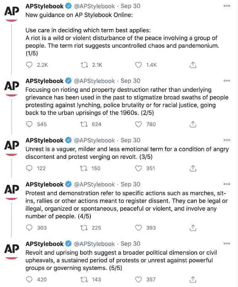
Task: Open APStylebook profile name on first tweet
Action: [x=44, y=6]
